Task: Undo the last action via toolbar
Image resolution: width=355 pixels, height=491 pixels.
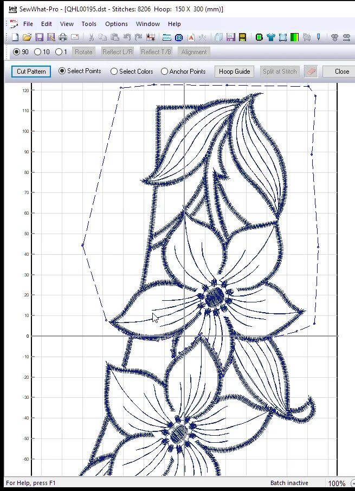Action: pyautogui.click(x=127, y=37)
